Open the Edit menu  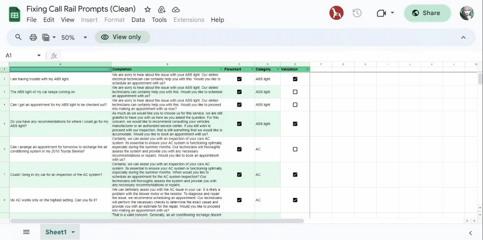click(49, 20)
